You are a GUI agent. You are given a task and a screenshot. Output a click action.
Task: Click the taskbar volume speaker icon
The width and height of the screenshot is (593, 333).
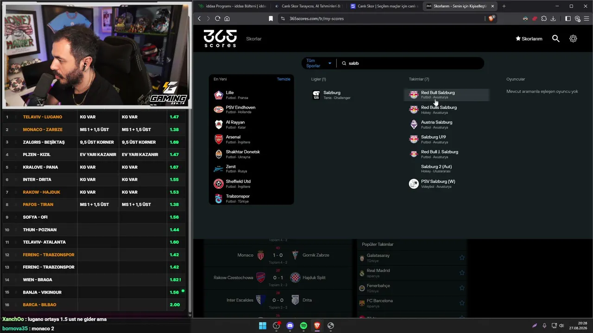pyautogui.click(x=561, y=326)
